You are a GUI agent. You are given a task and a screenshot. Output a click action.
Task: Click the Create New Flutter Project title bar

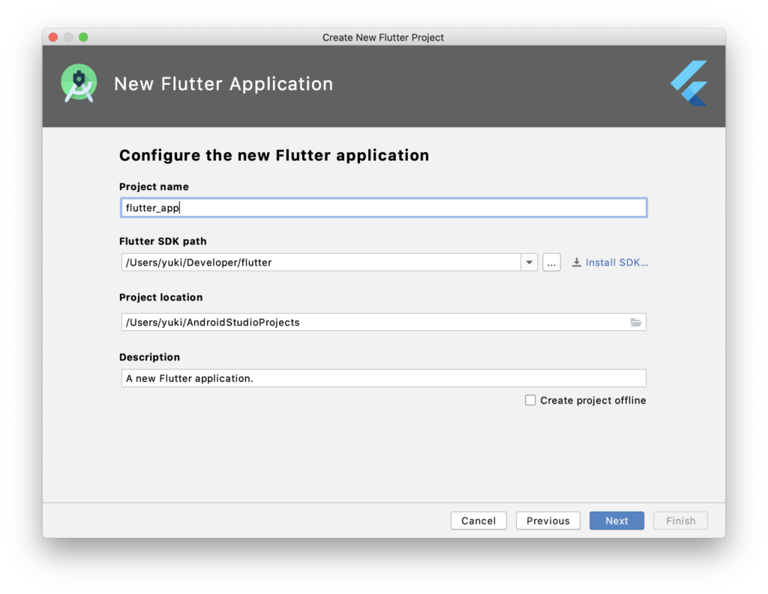(x=383, y=37)
